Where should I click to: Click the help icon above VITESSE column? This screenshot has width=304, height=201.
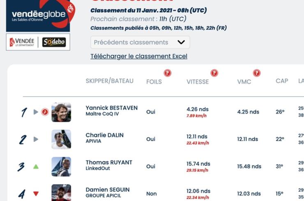pyautogui.click(x=214, y=73)
